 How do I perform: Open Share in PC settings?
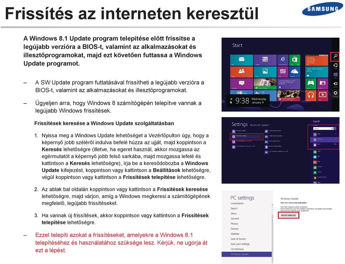coord(234,214)
